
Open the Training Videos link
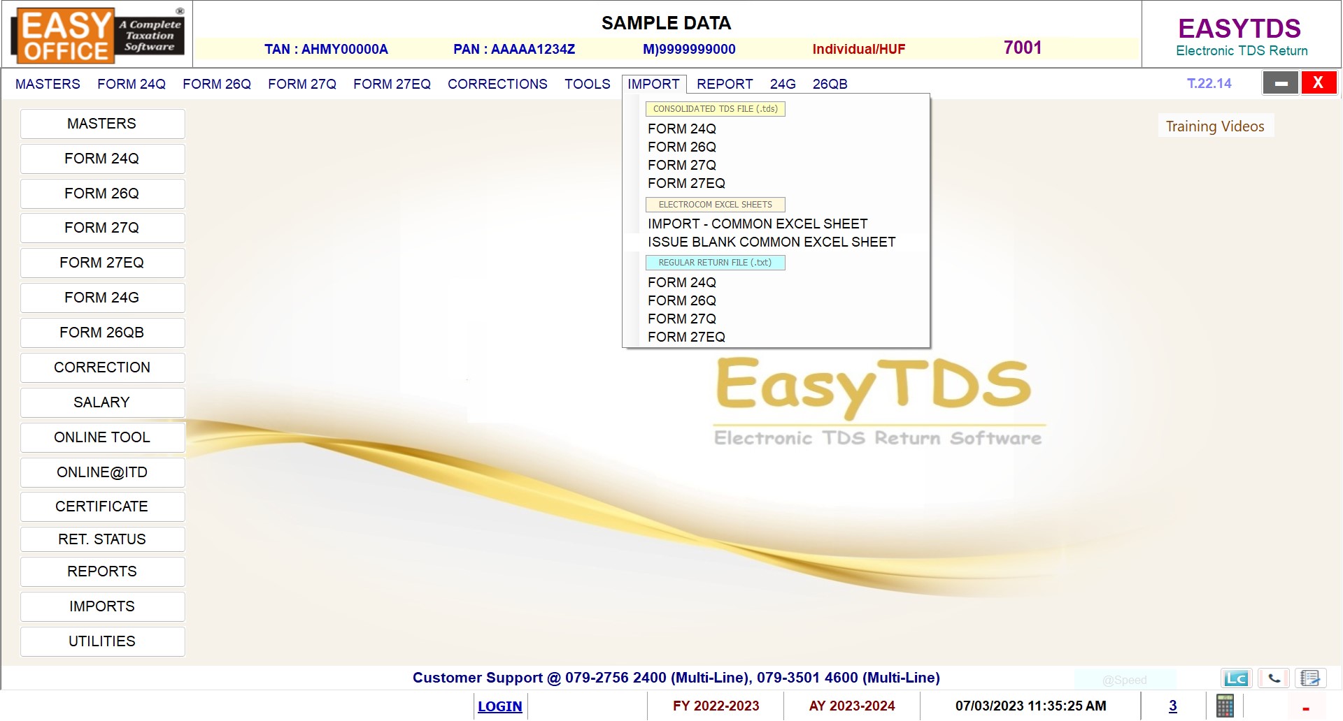click(x=1215, y=126)
